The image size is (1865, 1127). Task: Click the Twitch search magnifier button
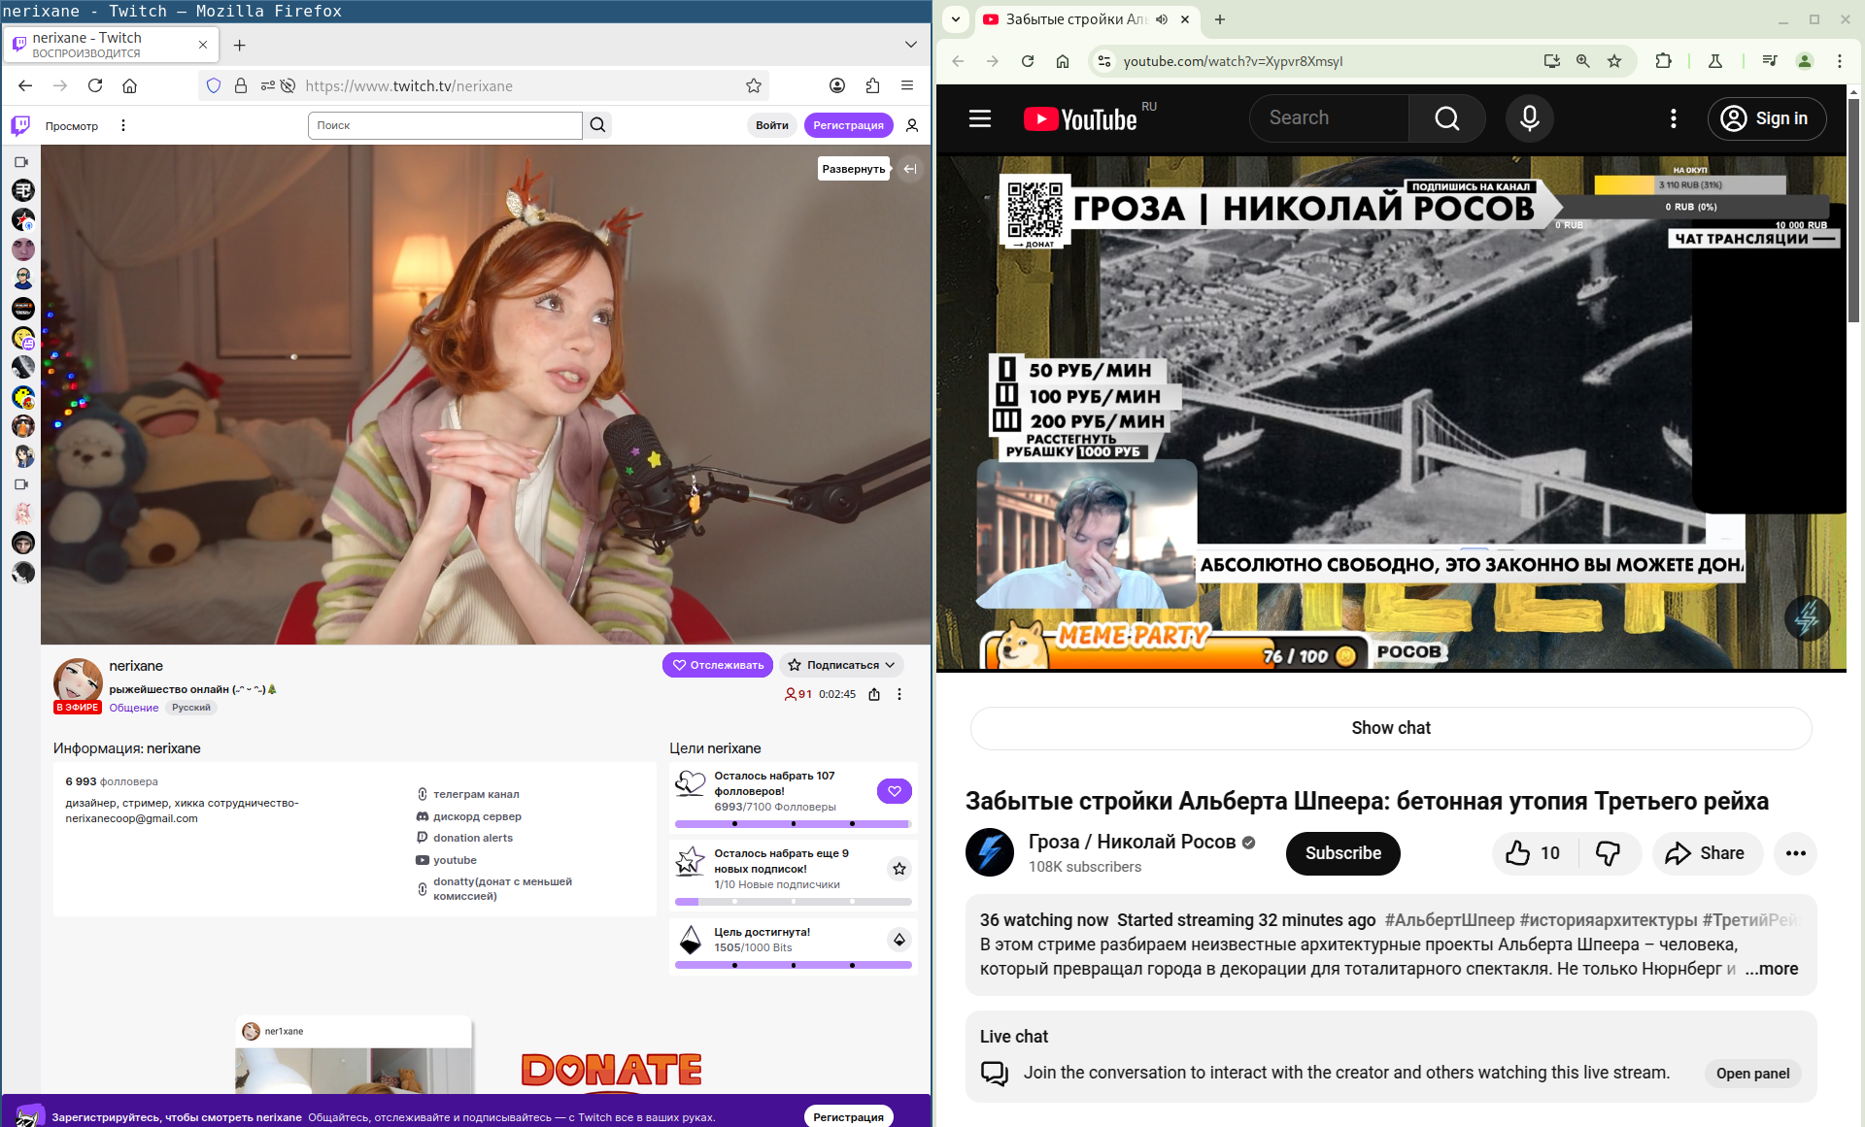coord(597,125)
